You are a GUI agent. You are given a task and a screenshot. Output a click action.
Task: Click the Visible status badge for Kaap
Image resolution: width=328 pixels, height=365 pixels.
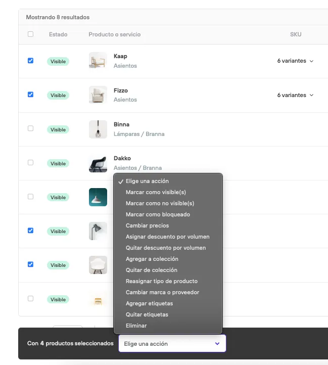click(58, 62)
